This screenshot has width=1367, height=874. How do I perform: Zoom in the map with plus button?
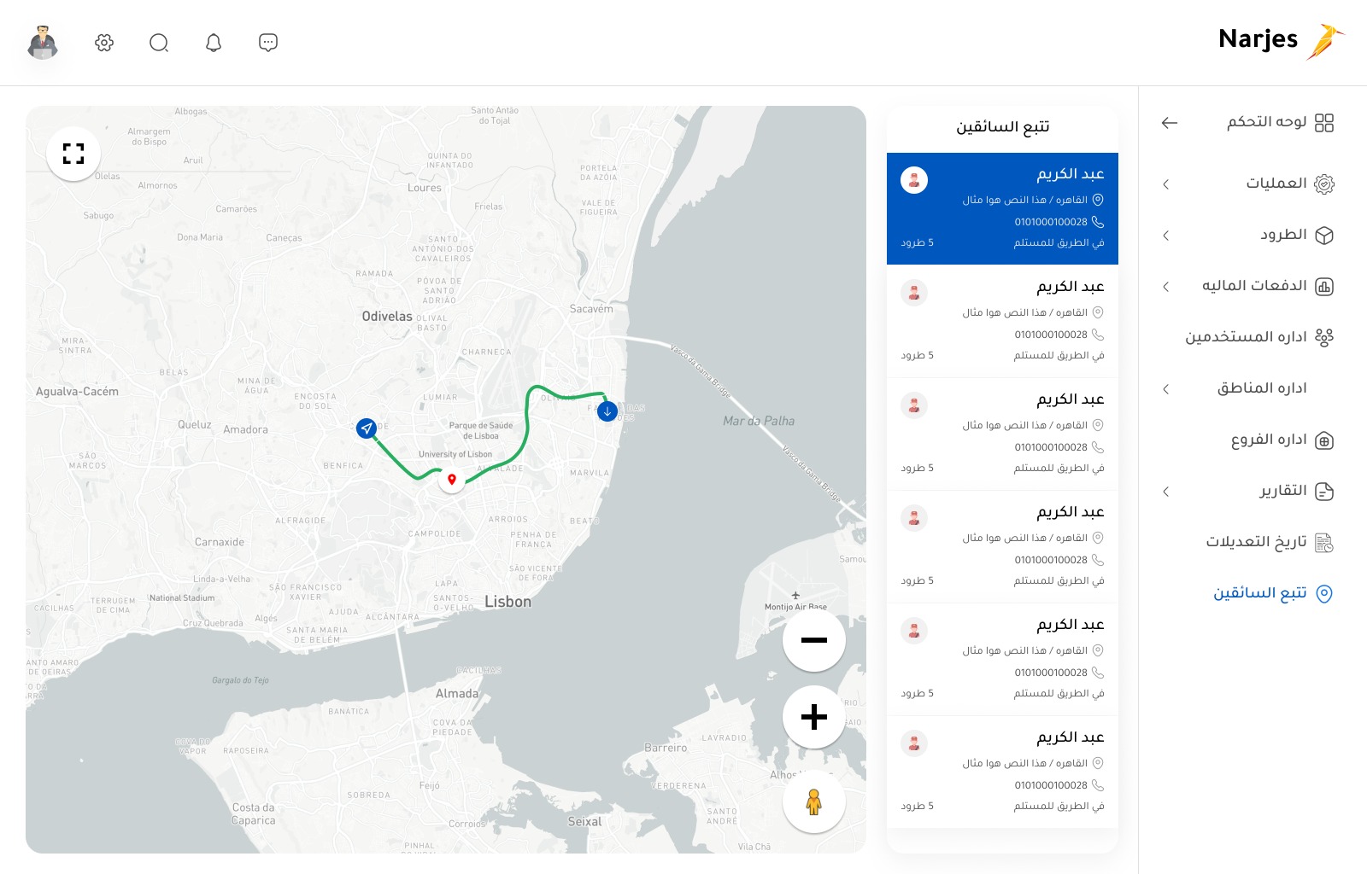[813, 717]
